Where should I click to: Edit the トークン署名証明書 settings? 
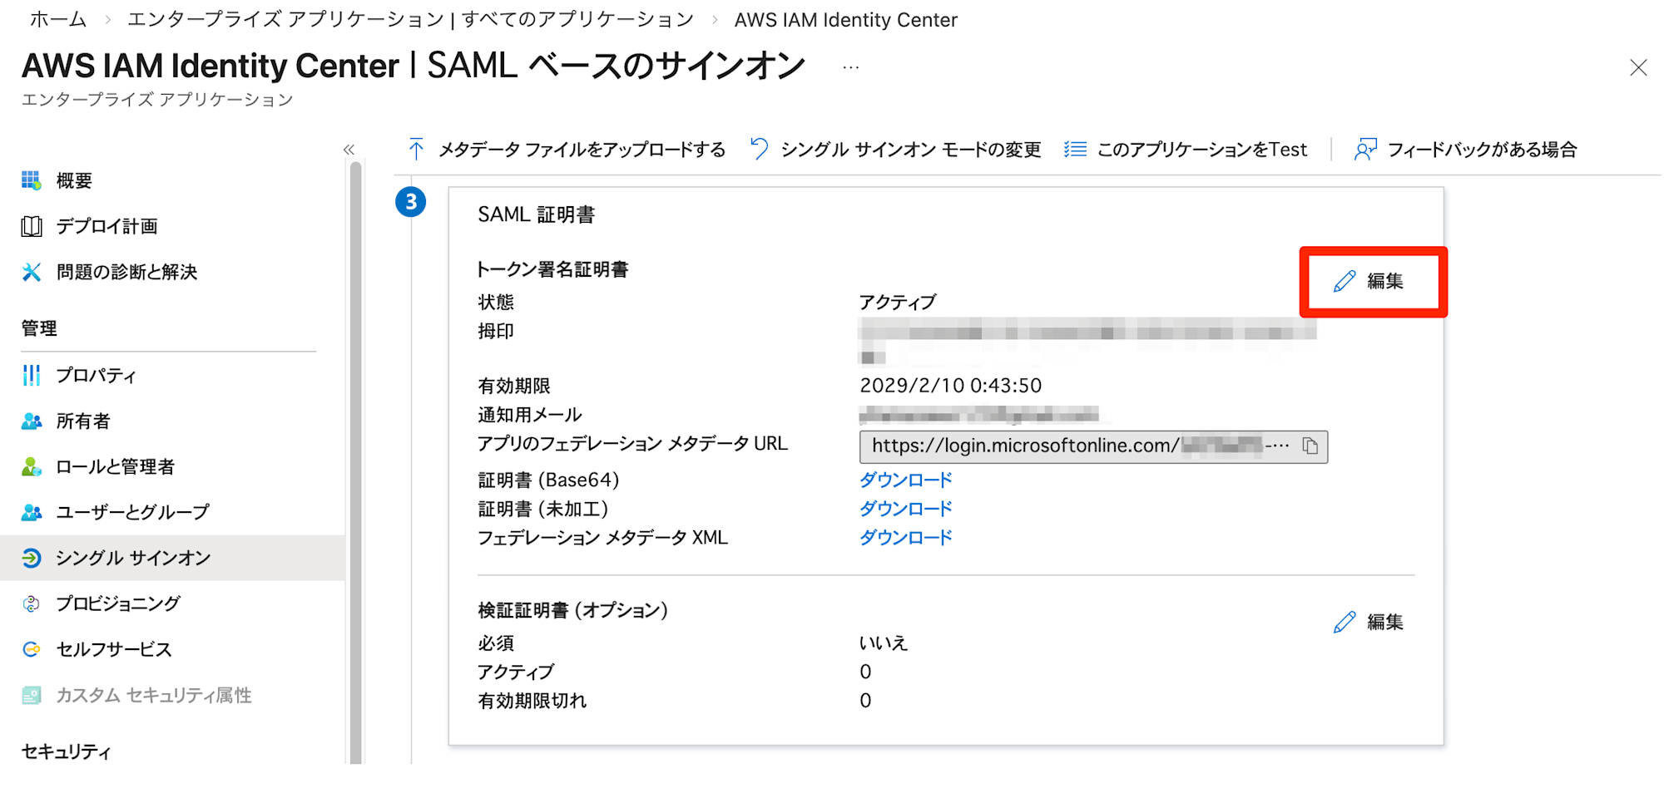[1373, 281]
